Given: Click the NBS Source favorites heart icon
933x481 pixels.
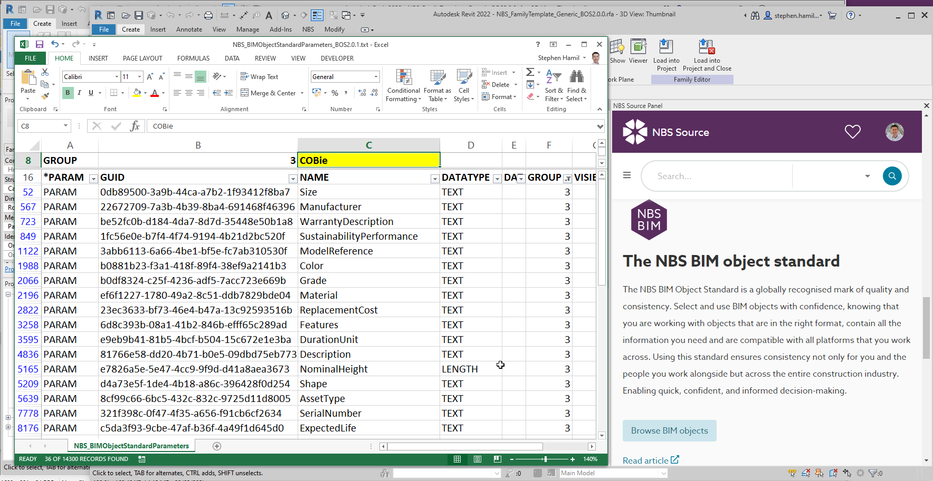Looking at the screenshot, I should (852, 132).
